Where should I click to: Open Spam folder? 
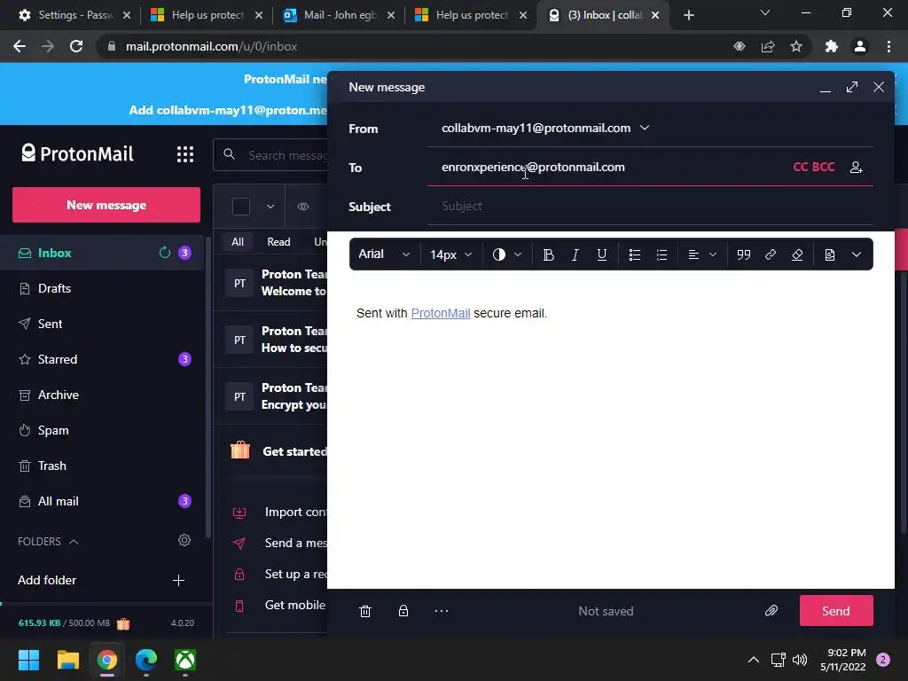coord(102,430)
